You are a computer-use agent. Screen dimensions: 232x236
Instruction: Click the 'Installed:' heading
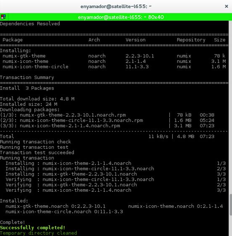pos(14,201)
